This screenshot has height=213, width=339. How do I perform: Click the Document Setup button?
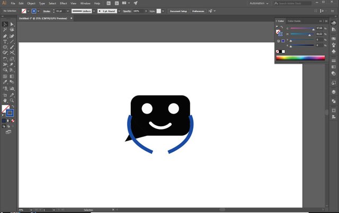pos(179,11)
